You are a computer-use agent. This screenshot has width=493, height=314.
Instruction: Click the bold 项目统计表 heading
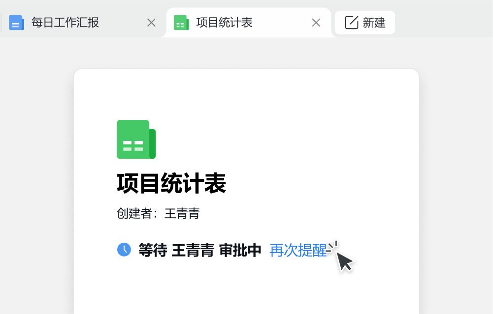(171, 183)
